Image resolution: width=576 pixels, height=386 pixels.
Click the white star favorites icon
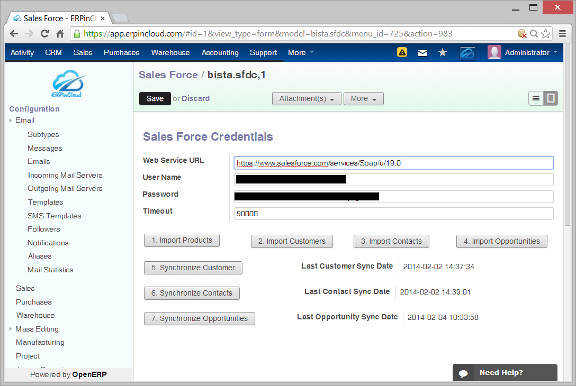(x=443, y=53)
